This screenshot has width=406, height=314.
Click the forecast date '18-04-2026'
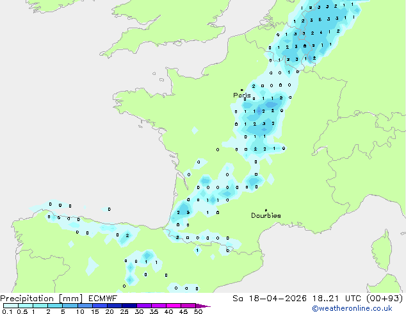278,299
